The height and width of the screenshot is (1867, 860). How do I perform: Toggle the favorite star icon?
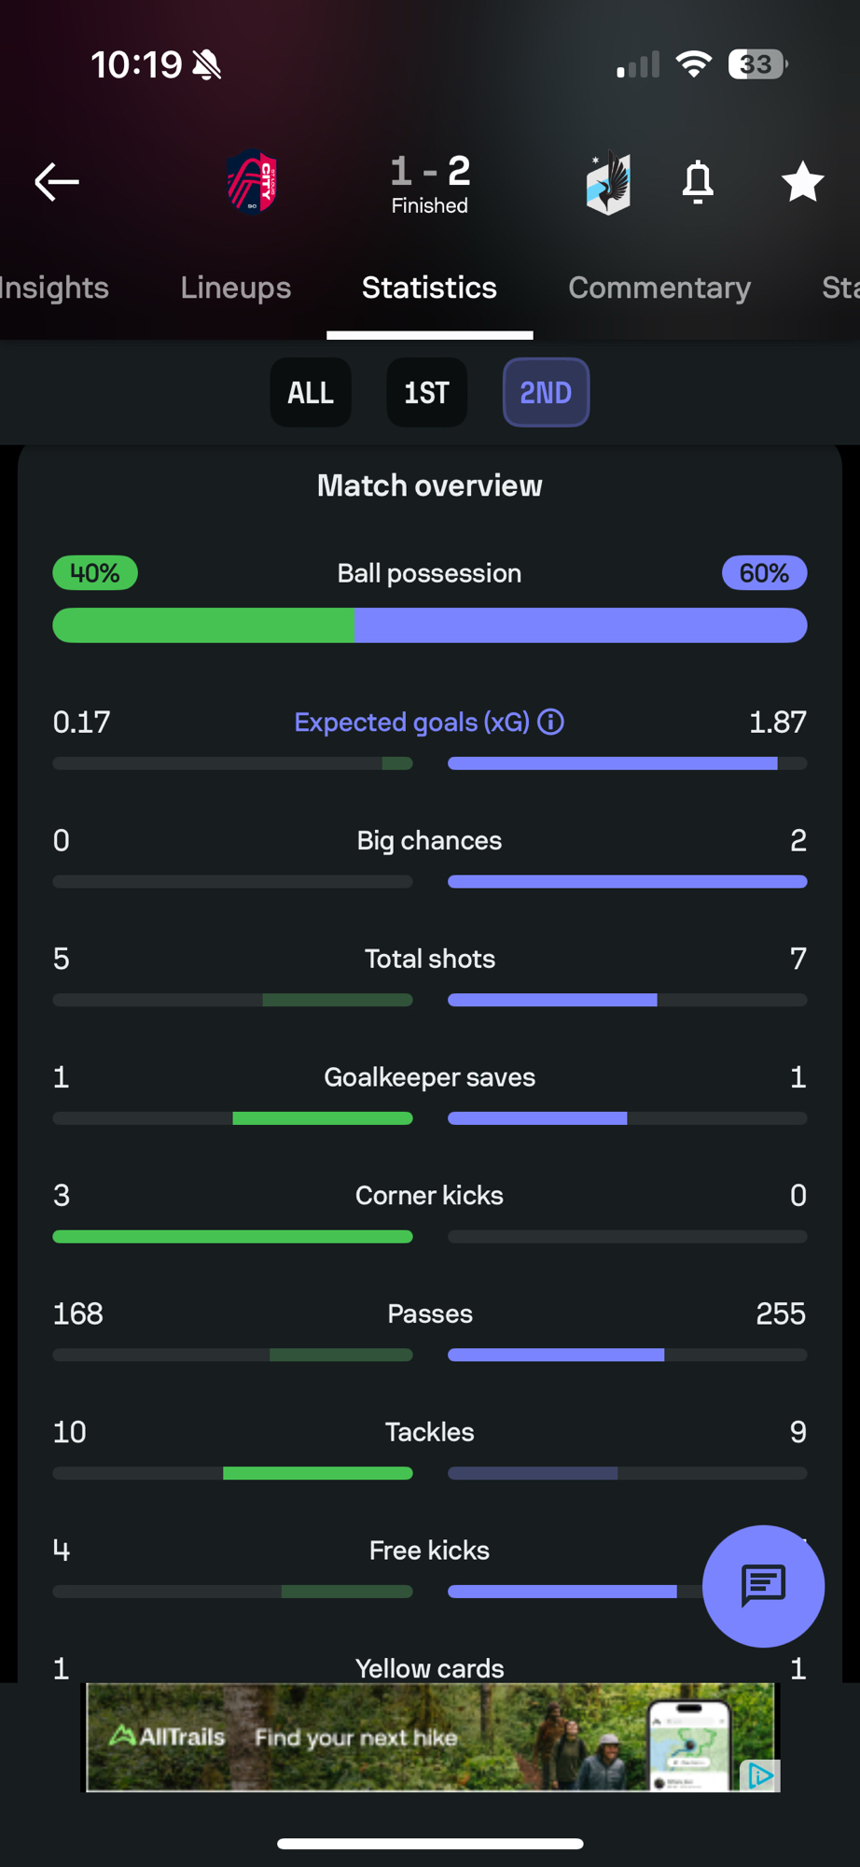coord(802,181)
